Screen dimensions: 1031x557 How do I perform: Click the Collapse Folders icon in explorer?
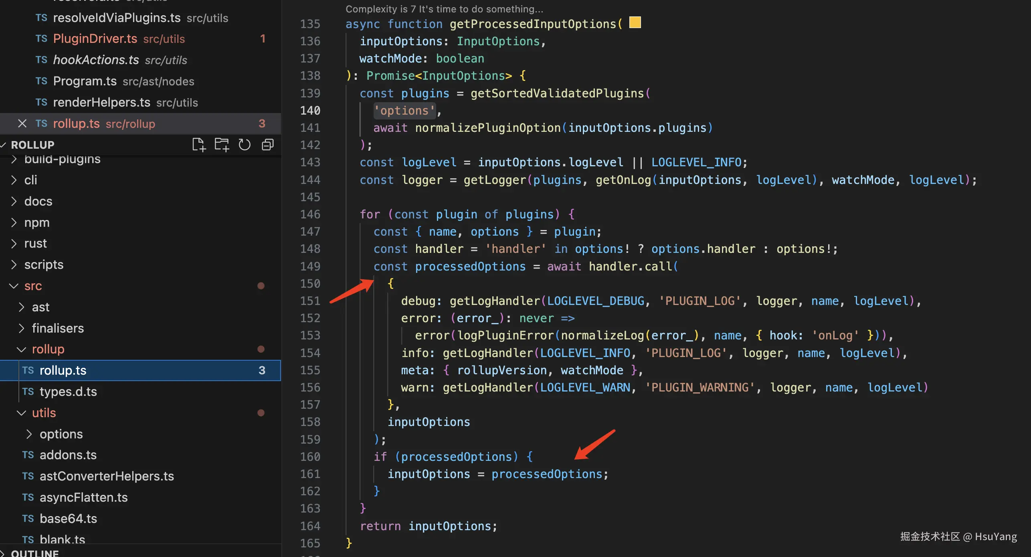tap(268, 145)
